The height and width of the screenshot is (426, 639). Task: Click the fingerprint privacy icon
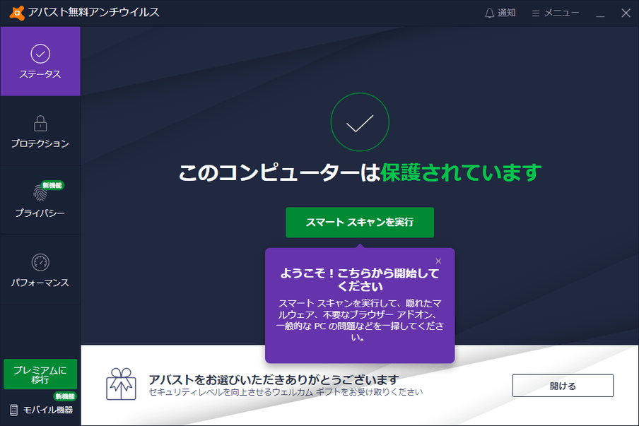pos(40,193)
